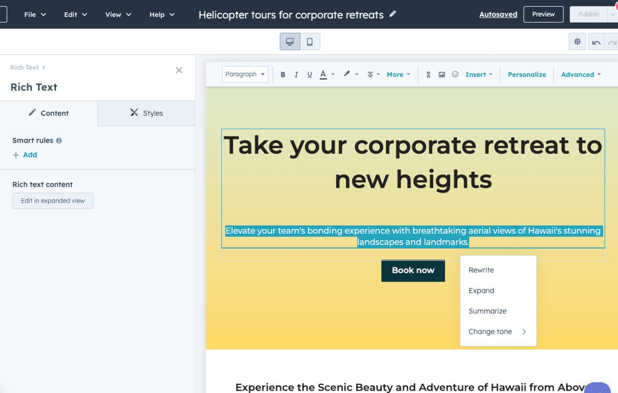
Task: Open the Paragraph style dropdown
Action: tap(245, 74)
